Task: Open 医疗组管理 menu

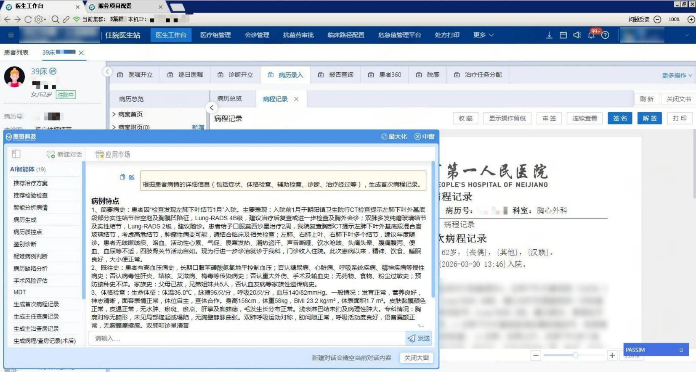Action: tap(215, 35)
